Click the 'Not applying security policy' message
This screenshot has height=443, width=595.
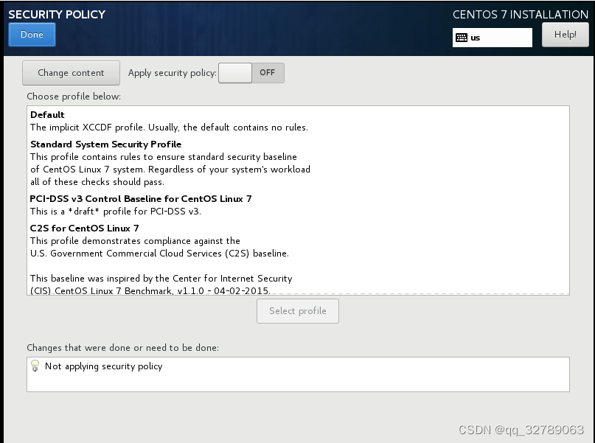[x=104, y=366]
